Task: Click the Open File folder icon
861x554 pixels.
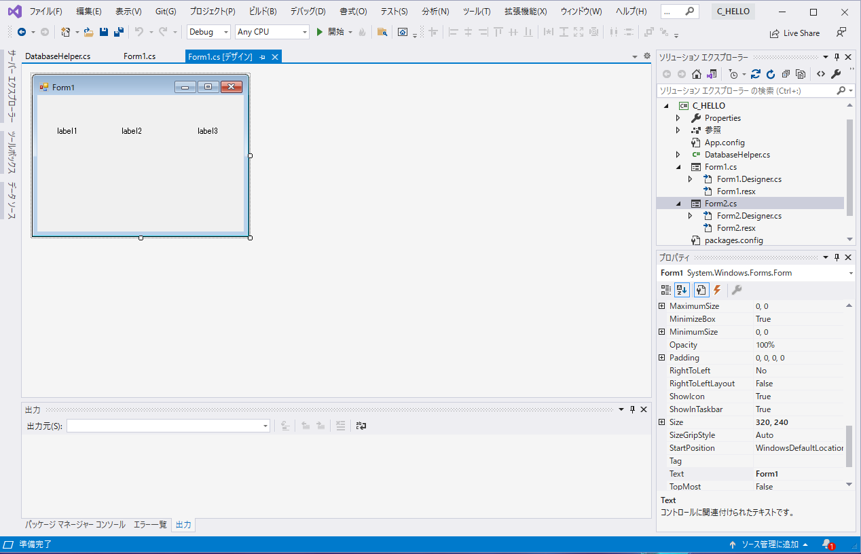Action: pyautogui.click(x=88, y=32)
